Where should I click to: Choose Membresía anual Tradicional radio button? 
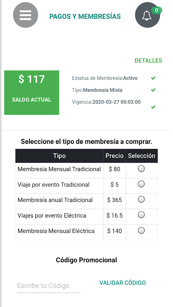[x=141, y=200]
